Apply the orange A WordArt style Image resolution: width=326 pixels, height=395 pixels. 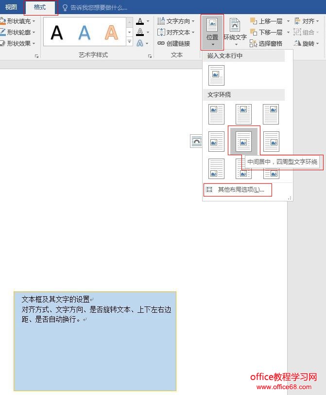click(x=111, y=33)
